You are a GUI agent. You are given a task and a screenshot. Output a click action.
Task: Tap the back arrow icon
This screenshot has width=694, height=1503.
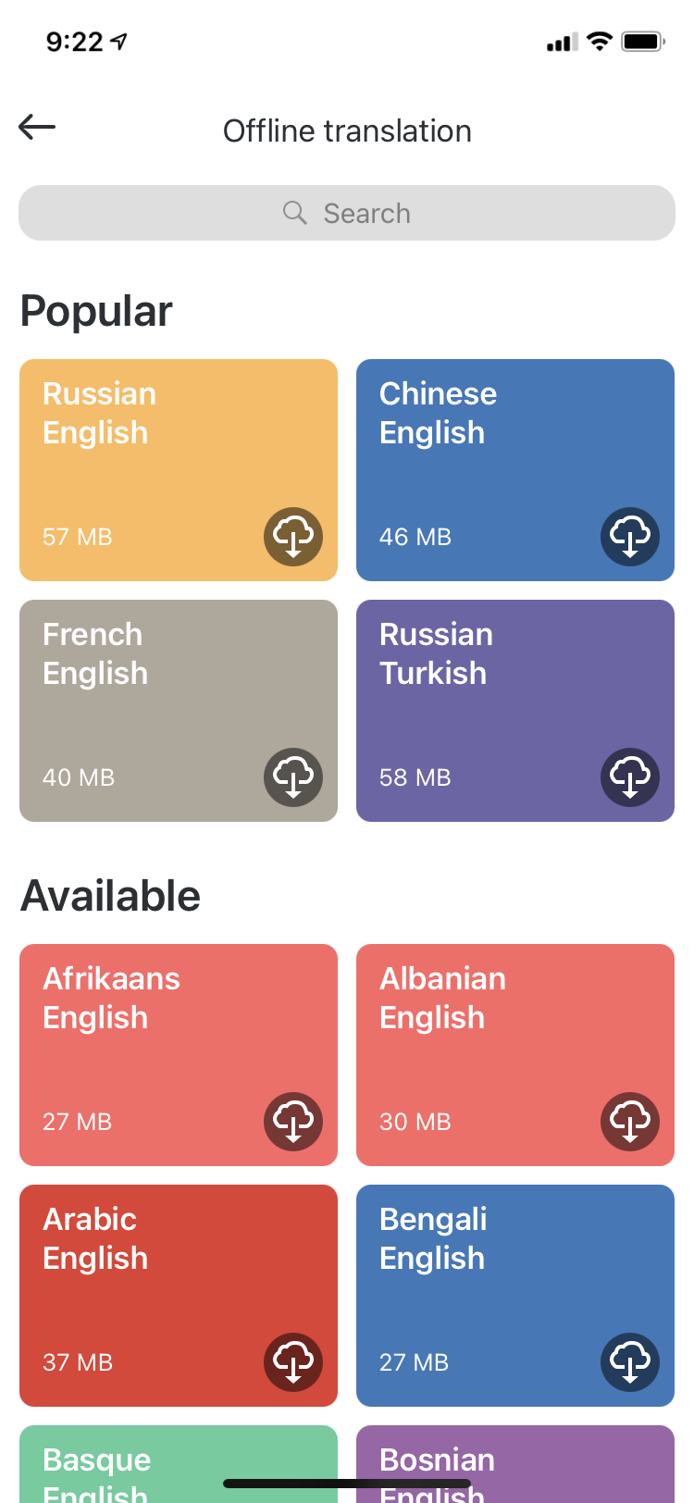tap(37, 127)
